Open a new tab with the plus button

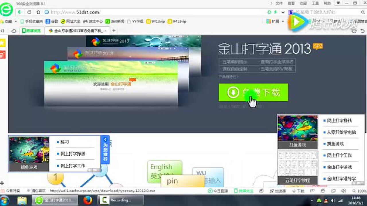click(114, 31)
